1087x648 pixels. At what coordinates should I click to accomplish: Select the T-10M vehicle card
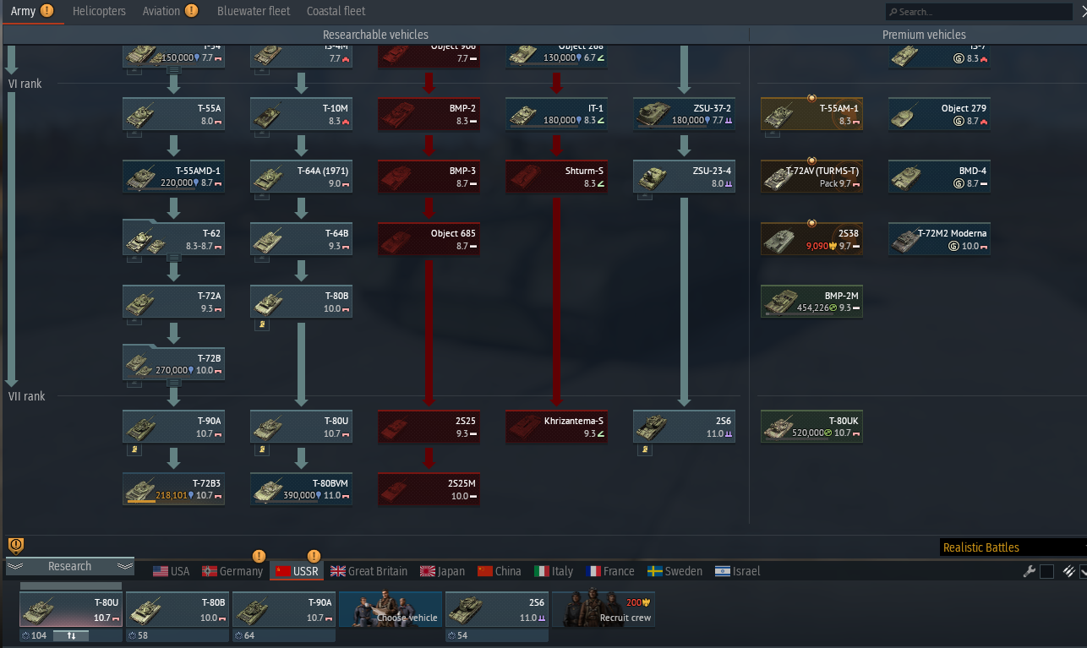[302, 114]
